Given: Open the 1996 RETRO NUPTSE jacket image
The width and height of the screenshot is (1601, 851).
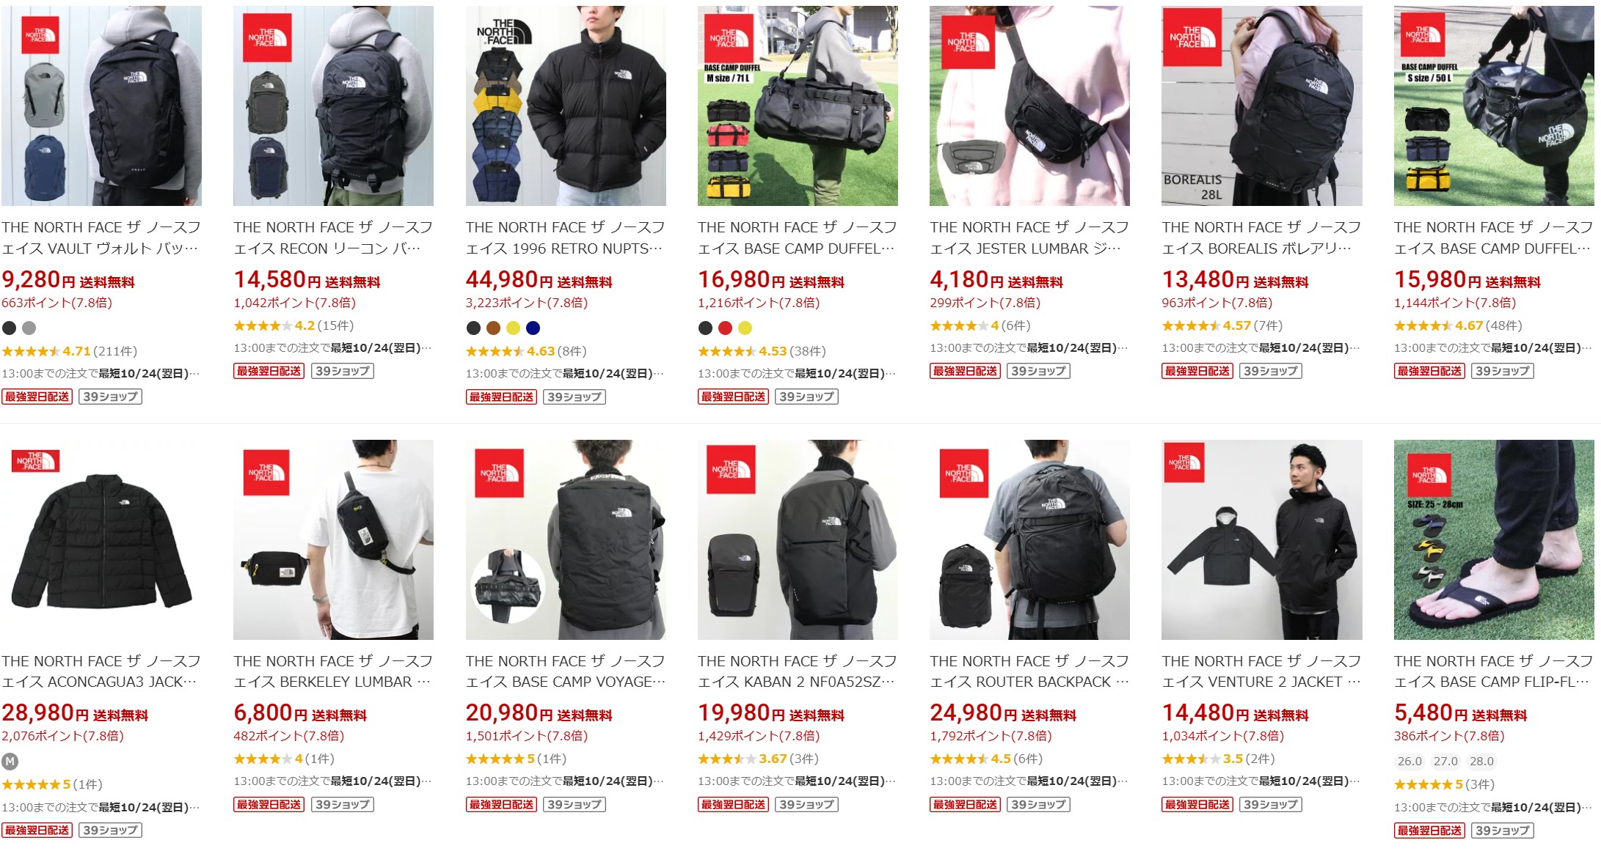Looking at the screenshot, I should click(x=566, y=106).
